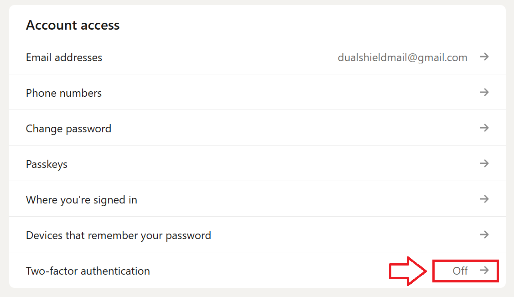Click the arrow next to the Off status
The height and width of the screenshot is (297, 514).
click(x=484, y=271)
